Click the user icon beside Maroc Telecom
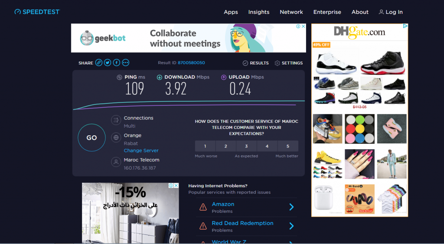The image size is (444, 244). 116,162
